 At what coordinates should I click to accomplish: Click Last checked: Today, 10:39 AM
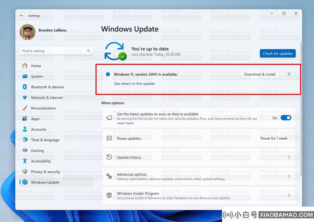pos(156,54)
